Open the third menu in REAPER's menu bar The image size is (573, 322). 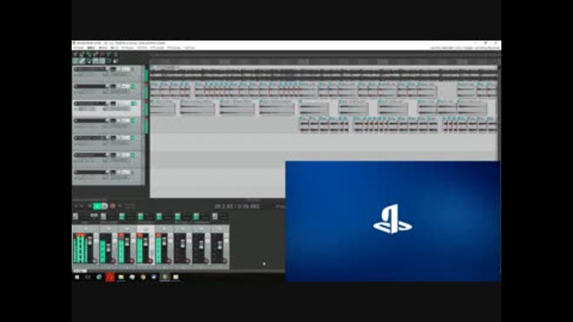[103, 48]
